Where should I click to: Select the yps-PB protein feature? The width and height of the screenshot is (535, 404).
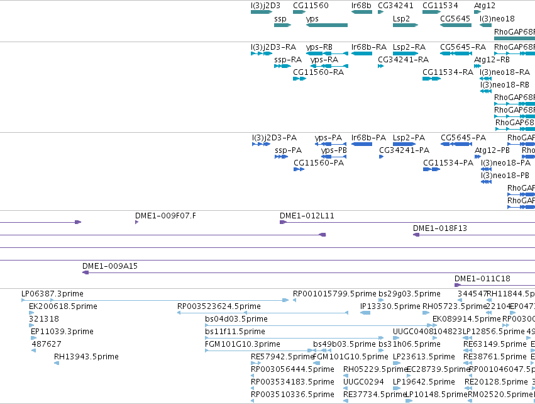[334, 157]
